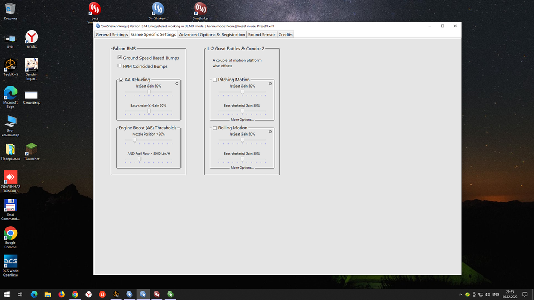This screenshot has width=534, height=300.
Task: Open More Options under Pitching Motion
Action: pos(242,120)
